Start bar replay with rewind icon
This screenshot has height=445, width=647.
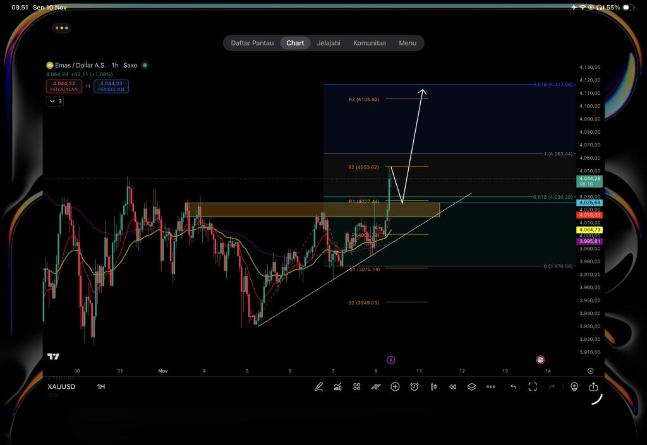click(x=452, y=386)
